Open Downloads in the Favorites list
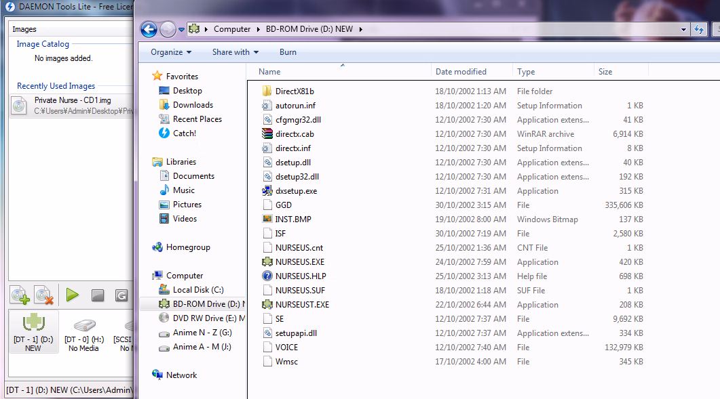Viewport: 720px width, 399px height. (193, 104)
